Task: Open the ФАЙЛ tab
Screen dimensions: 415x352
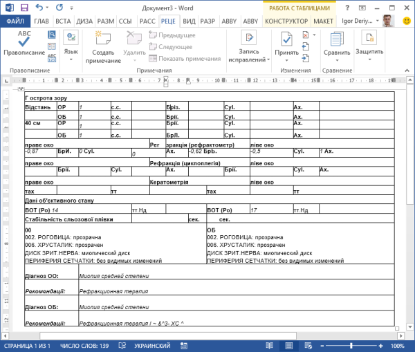Action: (x=15, y=21)
